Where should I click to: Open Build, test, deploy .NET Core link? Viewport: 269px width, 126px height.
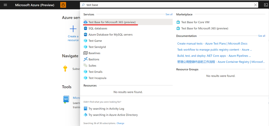214,56
